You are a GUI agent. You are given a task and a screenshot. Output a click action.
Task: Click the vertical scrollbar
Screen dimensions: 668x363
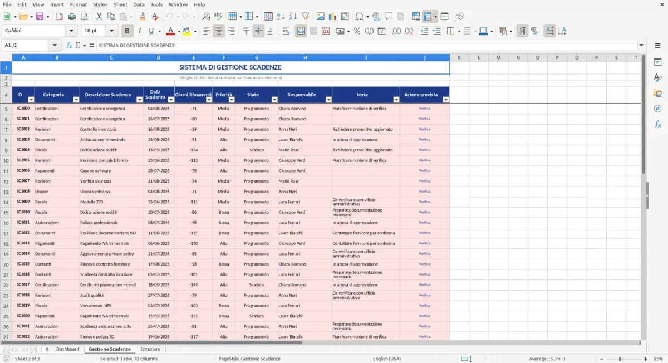coord(644,198)
